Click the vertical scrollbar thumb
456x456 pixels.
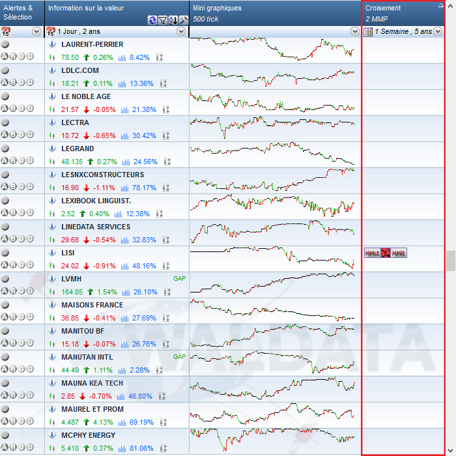451,261
